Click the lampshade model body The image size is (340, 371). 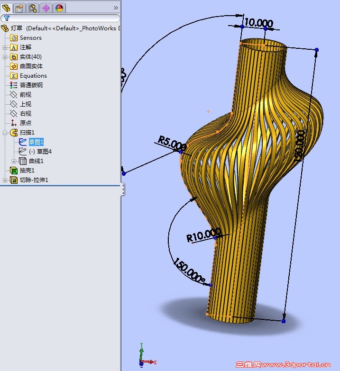click(x=251, y=180)
